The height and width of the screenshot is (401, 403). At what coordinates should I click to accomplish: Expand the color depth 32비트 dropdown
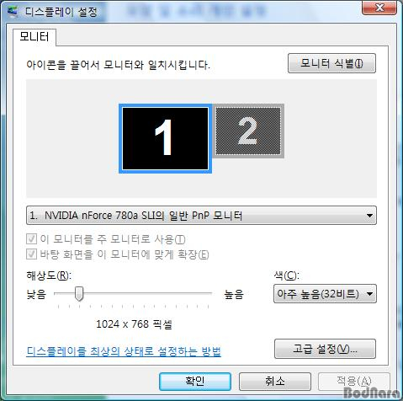tap(325, 294)
